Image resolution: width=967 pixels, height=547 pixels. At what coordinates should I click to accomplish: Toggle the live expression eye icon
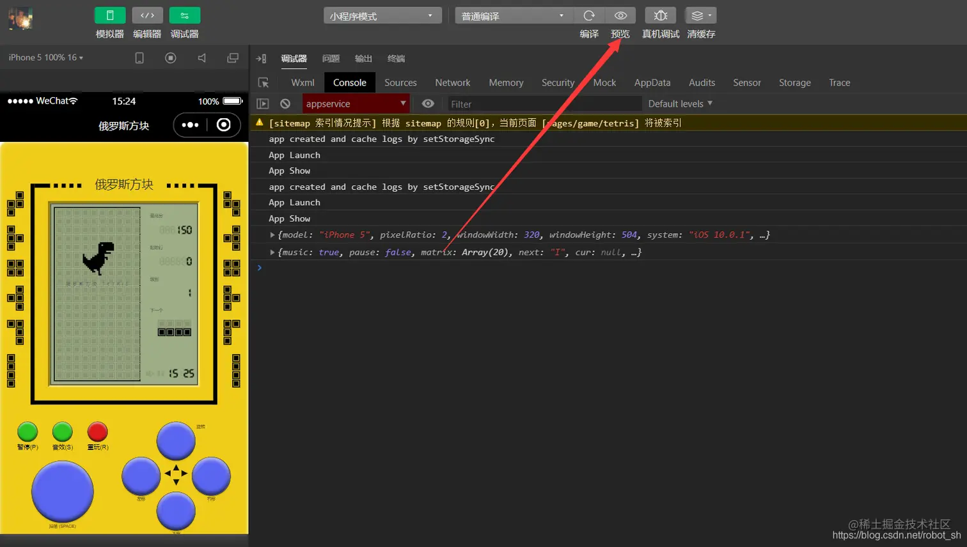click(x=428, y=104)
